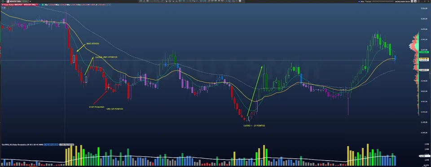Click the plus button after the OHLC values
This screenshot has height=167, width=431.
pos(110,4)
